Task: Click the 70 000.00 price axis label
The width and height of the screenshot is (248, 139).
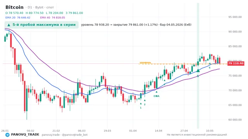Action: pyautogui.click(x=235, y=90)
